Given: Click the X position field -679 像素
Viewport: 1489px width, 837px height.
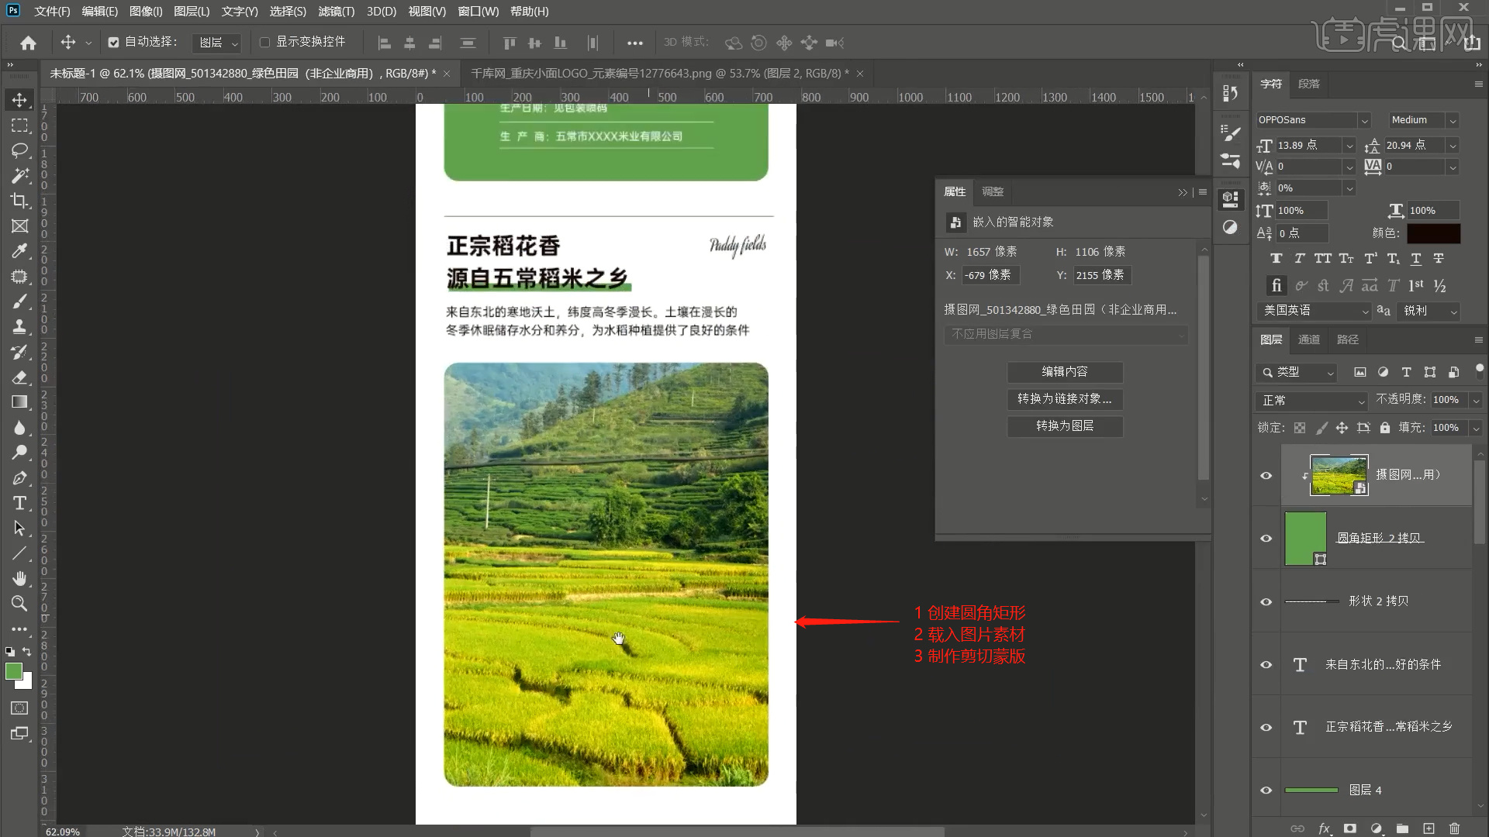Looking at the screenshot, I should (990, 275).
